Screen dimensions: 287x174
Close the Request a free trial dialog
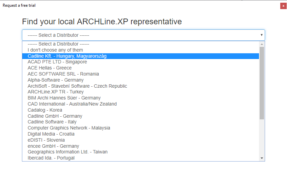[x=283, y=6]
